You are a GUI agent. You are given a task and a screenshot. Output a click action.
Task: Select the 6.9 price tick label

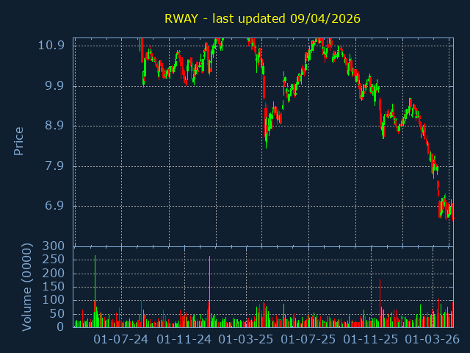click(54, 206)
